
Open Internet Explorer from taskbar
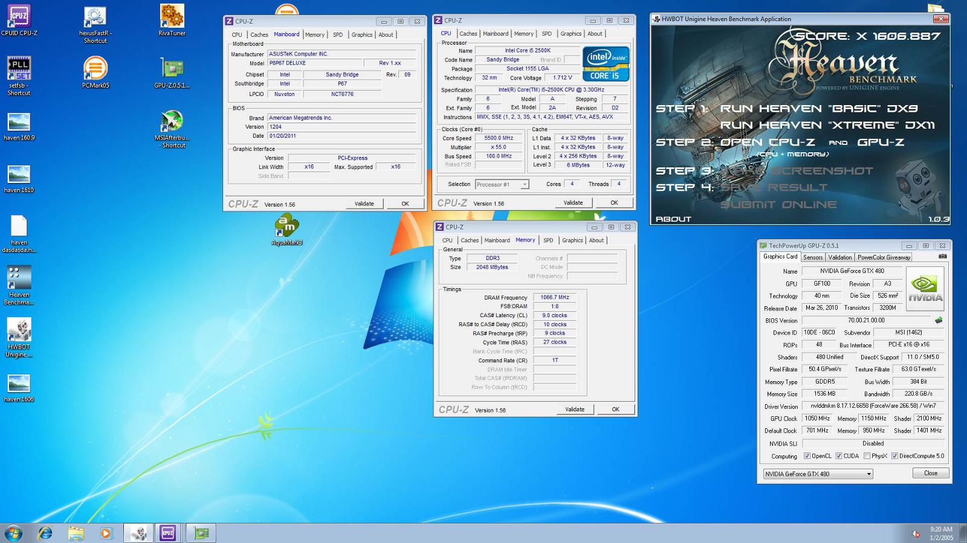(x=45, y=533)
